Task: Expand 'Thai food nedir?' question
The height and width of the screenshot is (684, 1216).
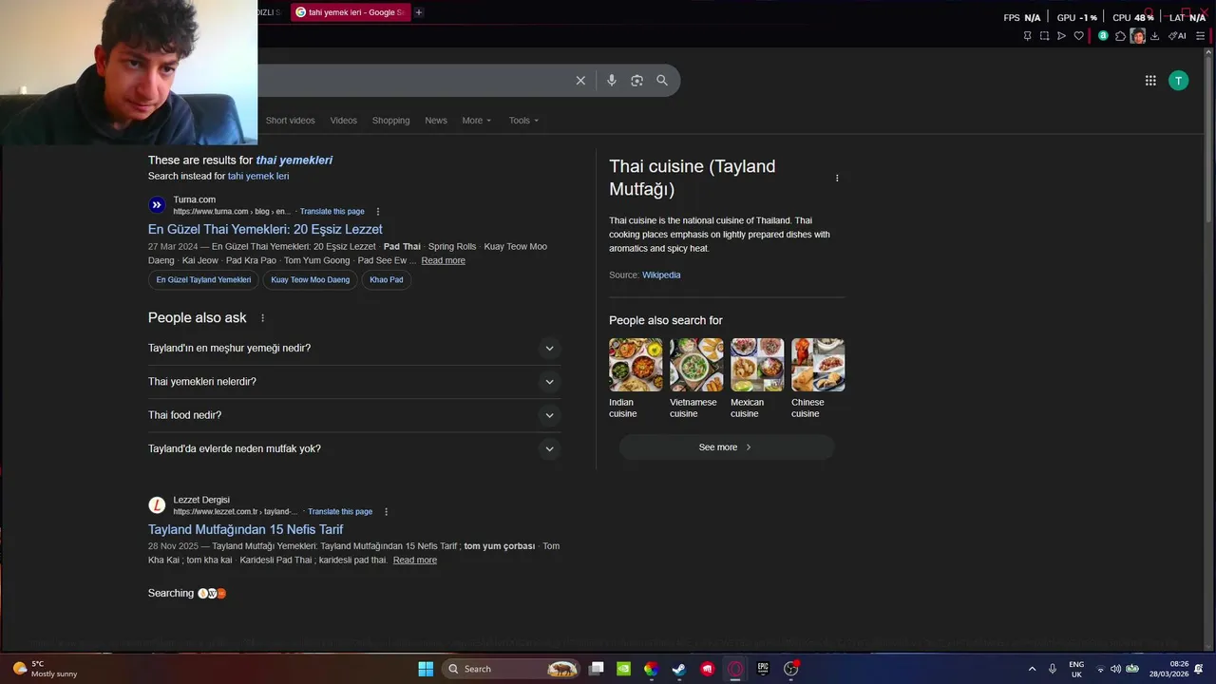Action: (x=353, y=415)
